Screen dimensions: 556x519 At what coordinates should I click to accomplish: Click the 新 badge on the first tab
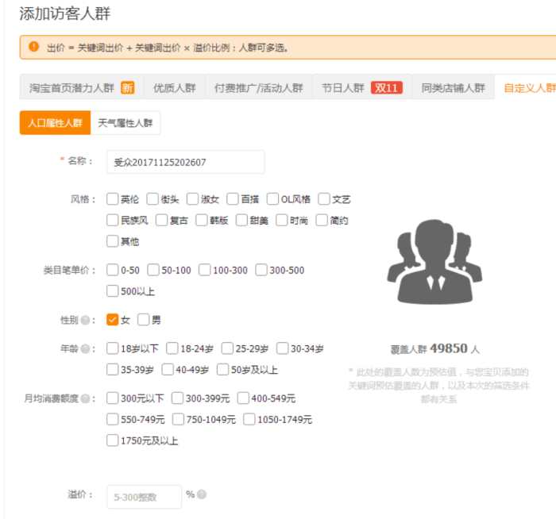(128, 87)
